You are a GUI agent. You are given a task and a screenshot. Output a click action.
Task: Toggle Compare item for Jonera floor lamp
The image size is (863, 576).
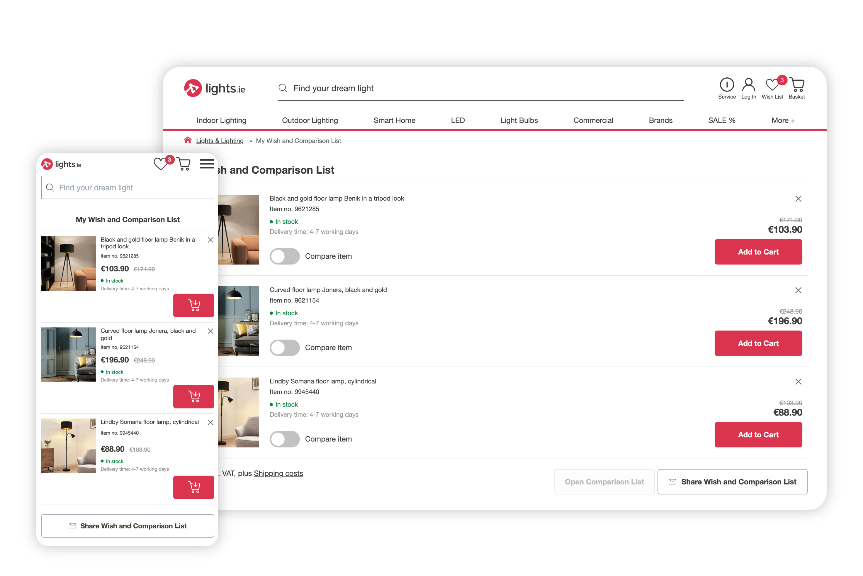pyautogui.click(x=284, y=348)
